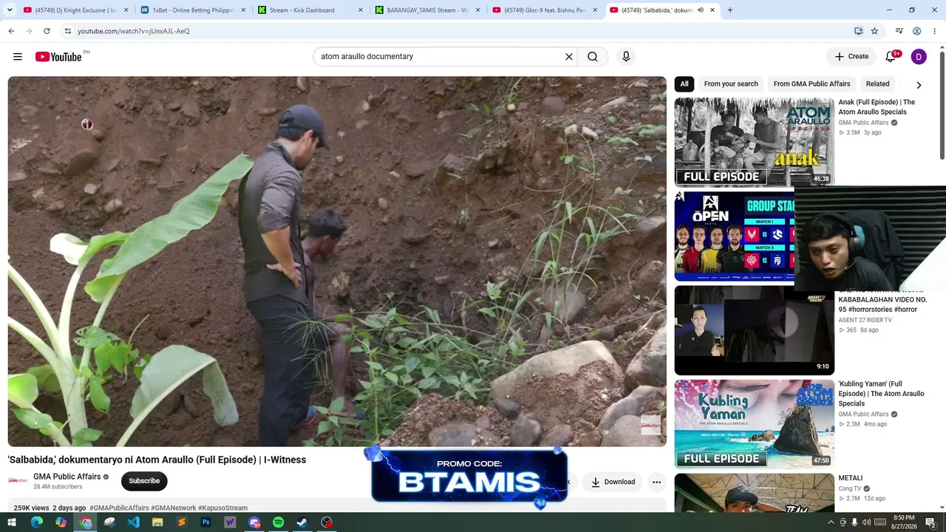Open Photoshop from taskbar
This screenshot has width=946, height=532.
click(206, 522)
